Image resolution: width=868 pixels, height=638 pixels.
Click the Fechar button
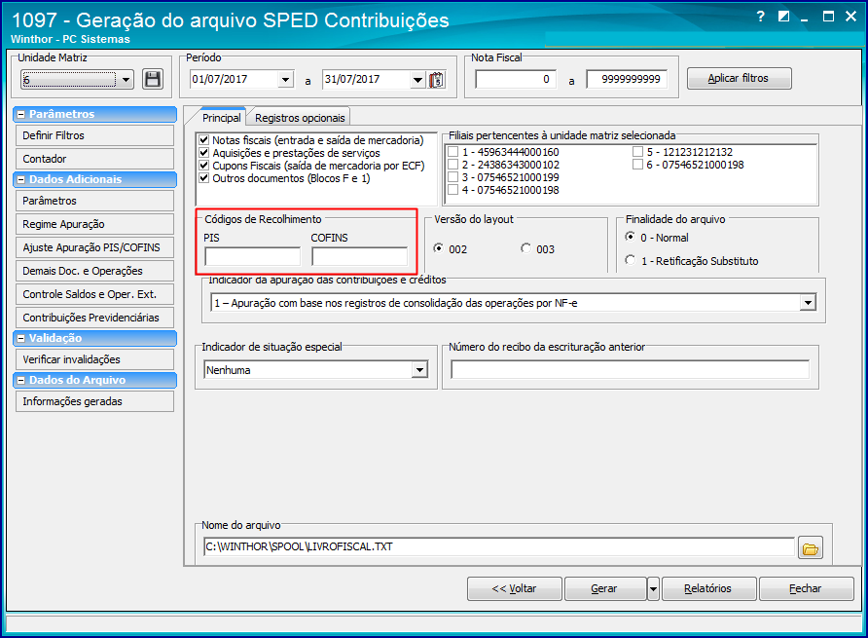tap(806, 588)
